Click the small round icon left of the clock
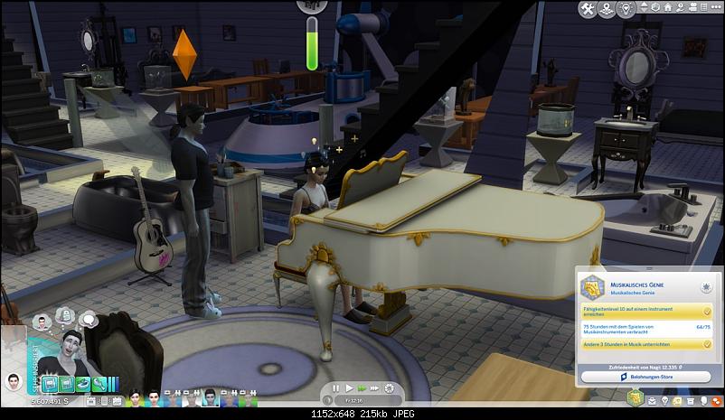Screen dimensions: 725x420 [x=327, y=400]
